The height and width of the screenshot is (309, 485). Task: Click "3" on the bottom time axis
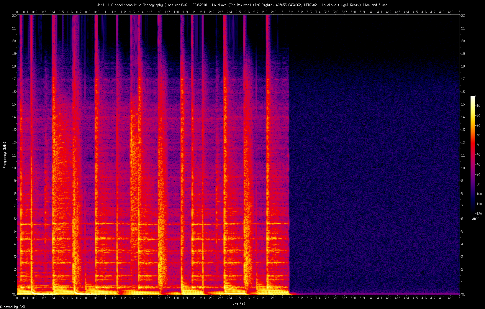(x=282, y=298)
